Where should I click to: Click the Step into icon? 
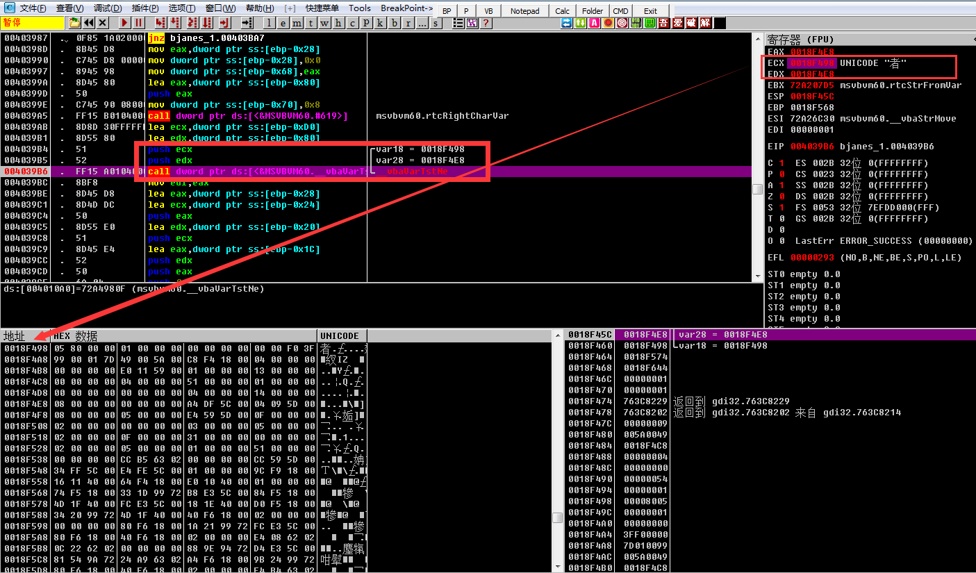tap(160, 22)
